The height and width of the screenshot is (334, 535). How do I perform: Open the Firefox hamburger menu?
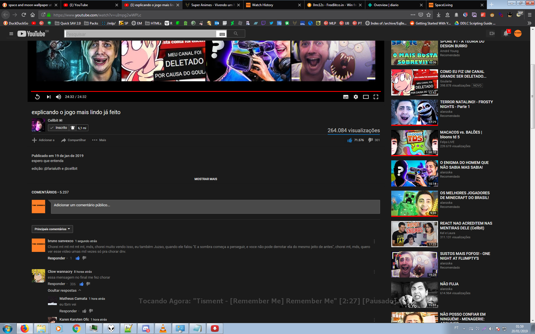(530, 15)
